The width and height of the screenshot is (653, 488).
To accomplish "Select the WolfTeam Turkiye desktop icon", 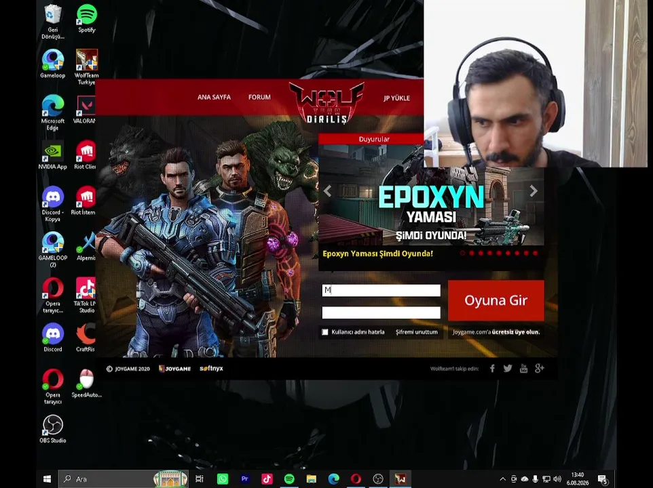I will pos(87,67).
